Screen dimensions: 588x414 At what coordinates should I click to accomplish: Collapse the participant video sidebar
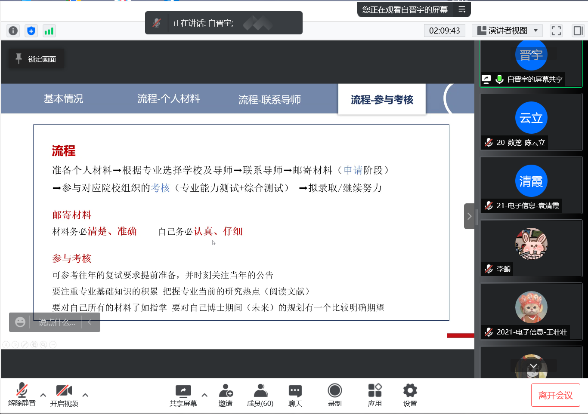(469, 216)
